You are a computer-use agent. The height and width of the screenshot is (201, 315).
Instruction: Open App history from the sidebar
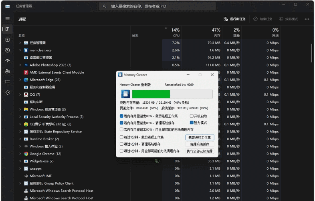tap(8, 50)
